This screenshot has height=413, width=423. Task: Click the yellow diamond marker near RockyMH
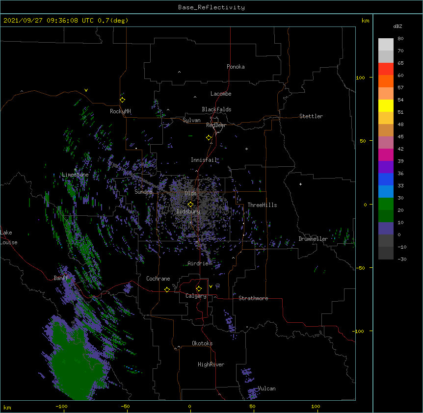[x=123, y=100]
